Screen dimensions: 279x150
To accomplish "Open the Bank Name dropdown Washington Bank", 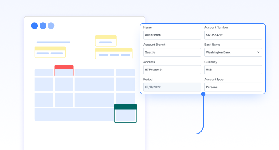I will tap(233, 52).
